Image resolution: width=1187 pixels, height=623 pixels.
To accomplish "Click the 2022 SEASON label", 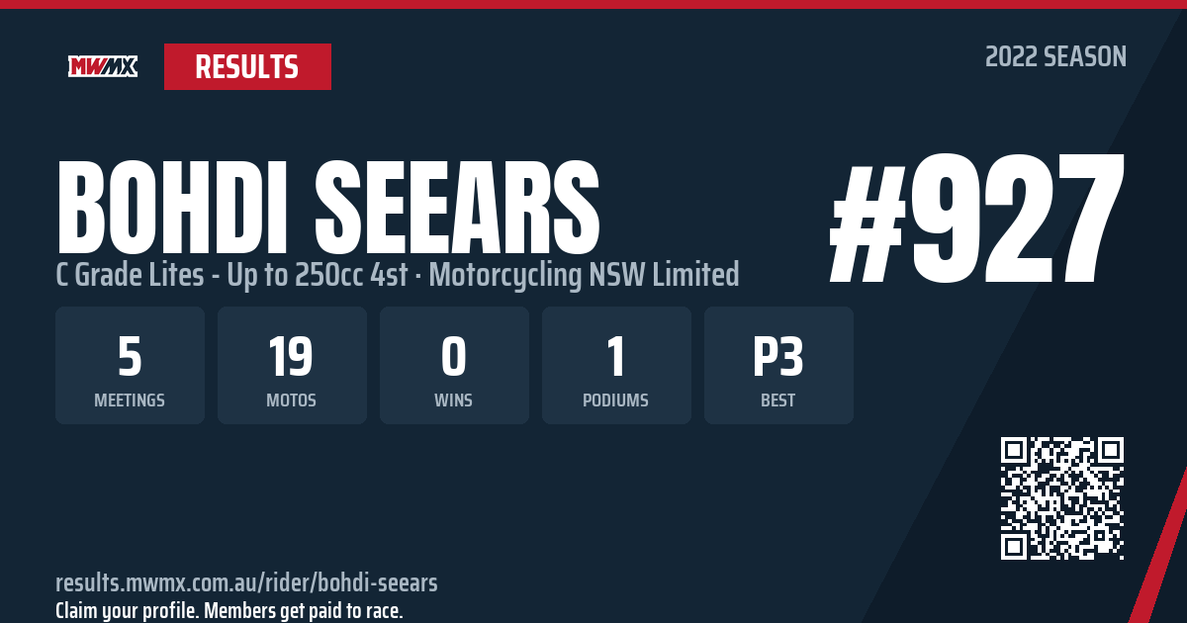I will (1055, 57).
